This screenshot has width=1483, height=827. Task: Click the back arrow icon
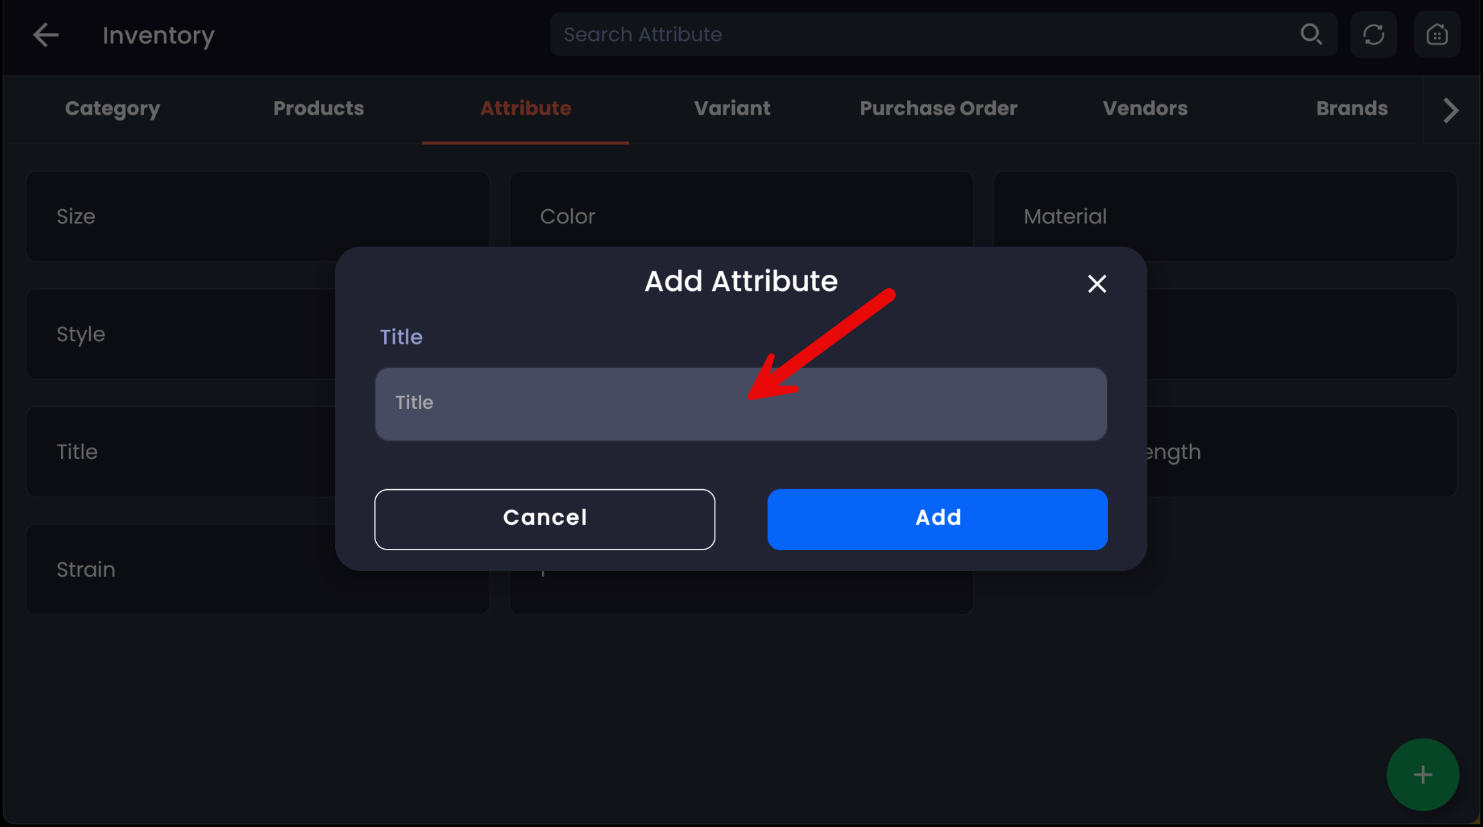(x=46, y=35)
